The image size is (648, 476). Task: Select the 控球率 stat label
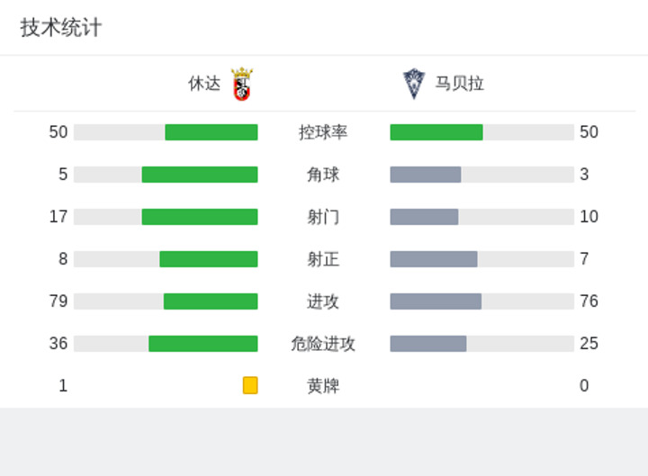click(323, 132)
